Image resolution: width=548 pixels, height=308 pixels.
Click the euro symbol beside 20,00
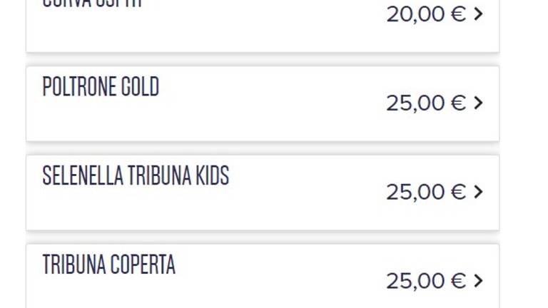pos(458,14)
